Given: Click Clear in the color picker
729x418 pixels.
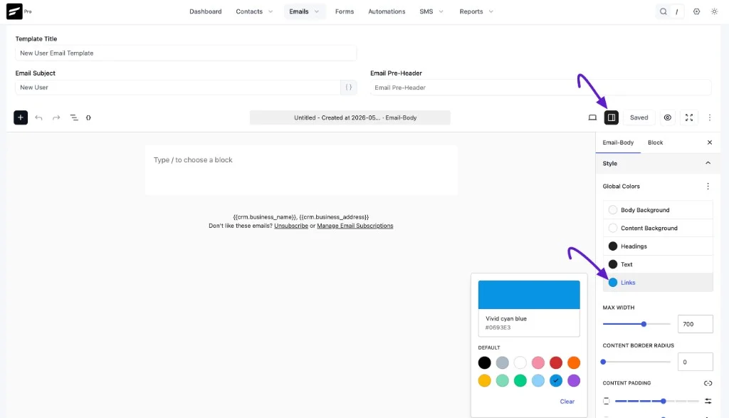Looking at the screenshot, I should 567,401.
